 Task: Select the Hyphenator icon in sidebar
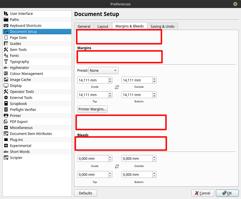pyautogui.click(x=6, y=68)
